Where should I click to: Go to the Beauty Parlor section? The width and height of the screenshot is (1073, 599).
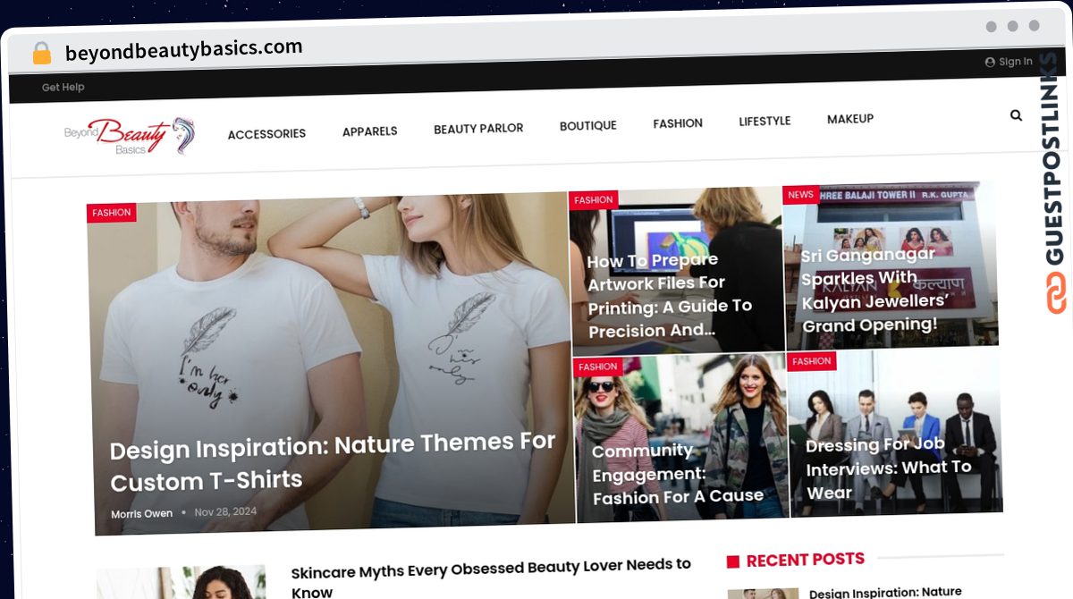(x=478, y=129)
